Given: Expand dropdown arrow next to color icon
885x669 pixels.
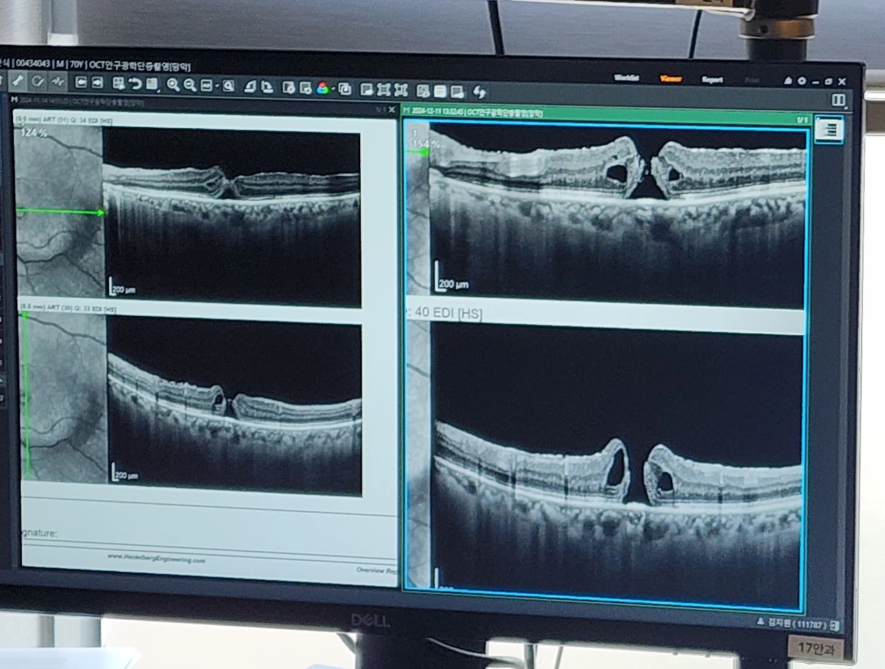Looking at the screenshot, I should [x=333, y=88].
